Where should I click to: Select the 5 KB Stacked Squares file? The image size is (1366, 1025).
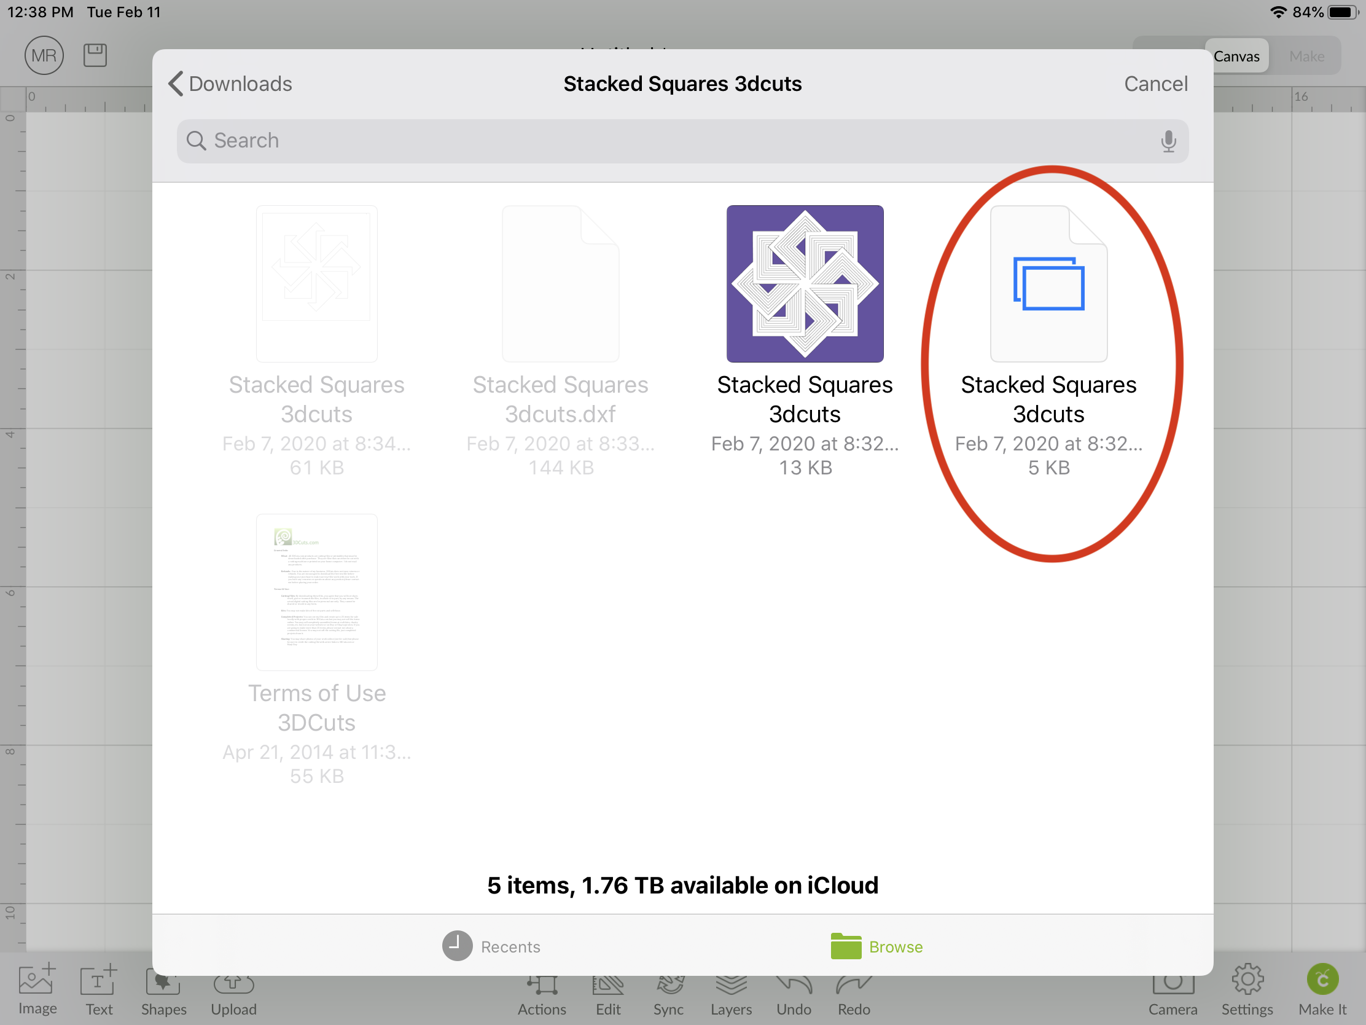pyautogui.click(x=1048, y=283)
